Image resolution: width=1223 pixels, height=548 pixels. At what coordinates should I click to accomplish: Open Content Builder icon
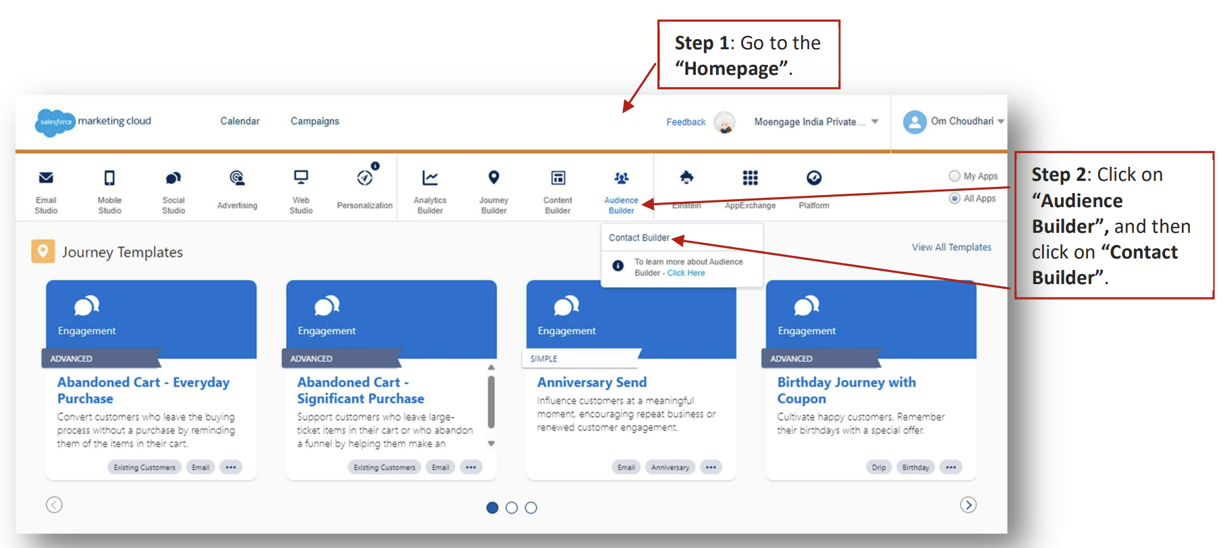click(558, 178)
